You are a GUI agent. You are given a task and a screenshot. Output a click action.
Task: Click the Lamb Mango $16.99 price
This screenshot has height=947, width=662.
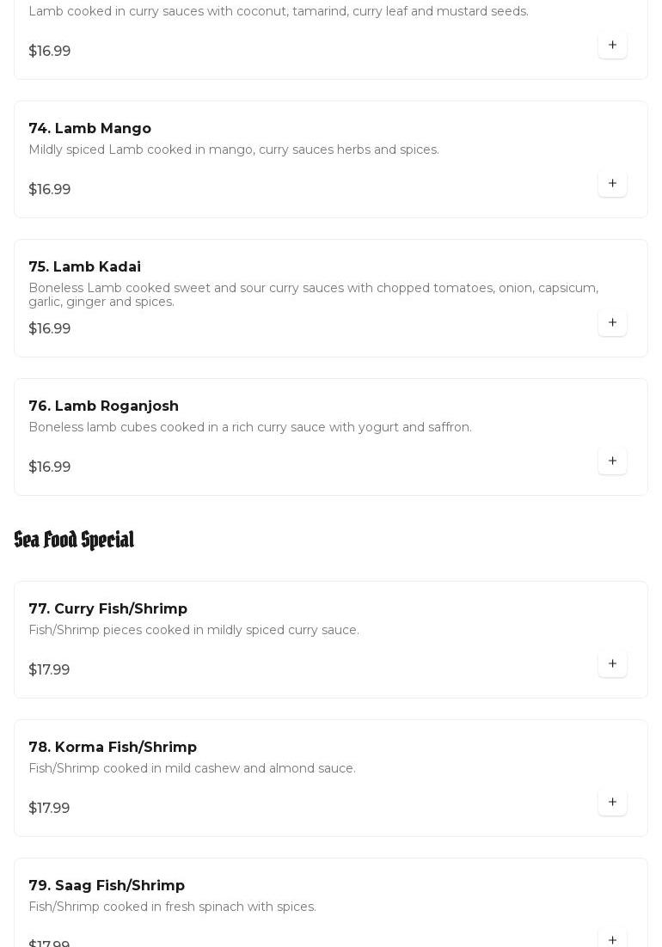(50, 189)
